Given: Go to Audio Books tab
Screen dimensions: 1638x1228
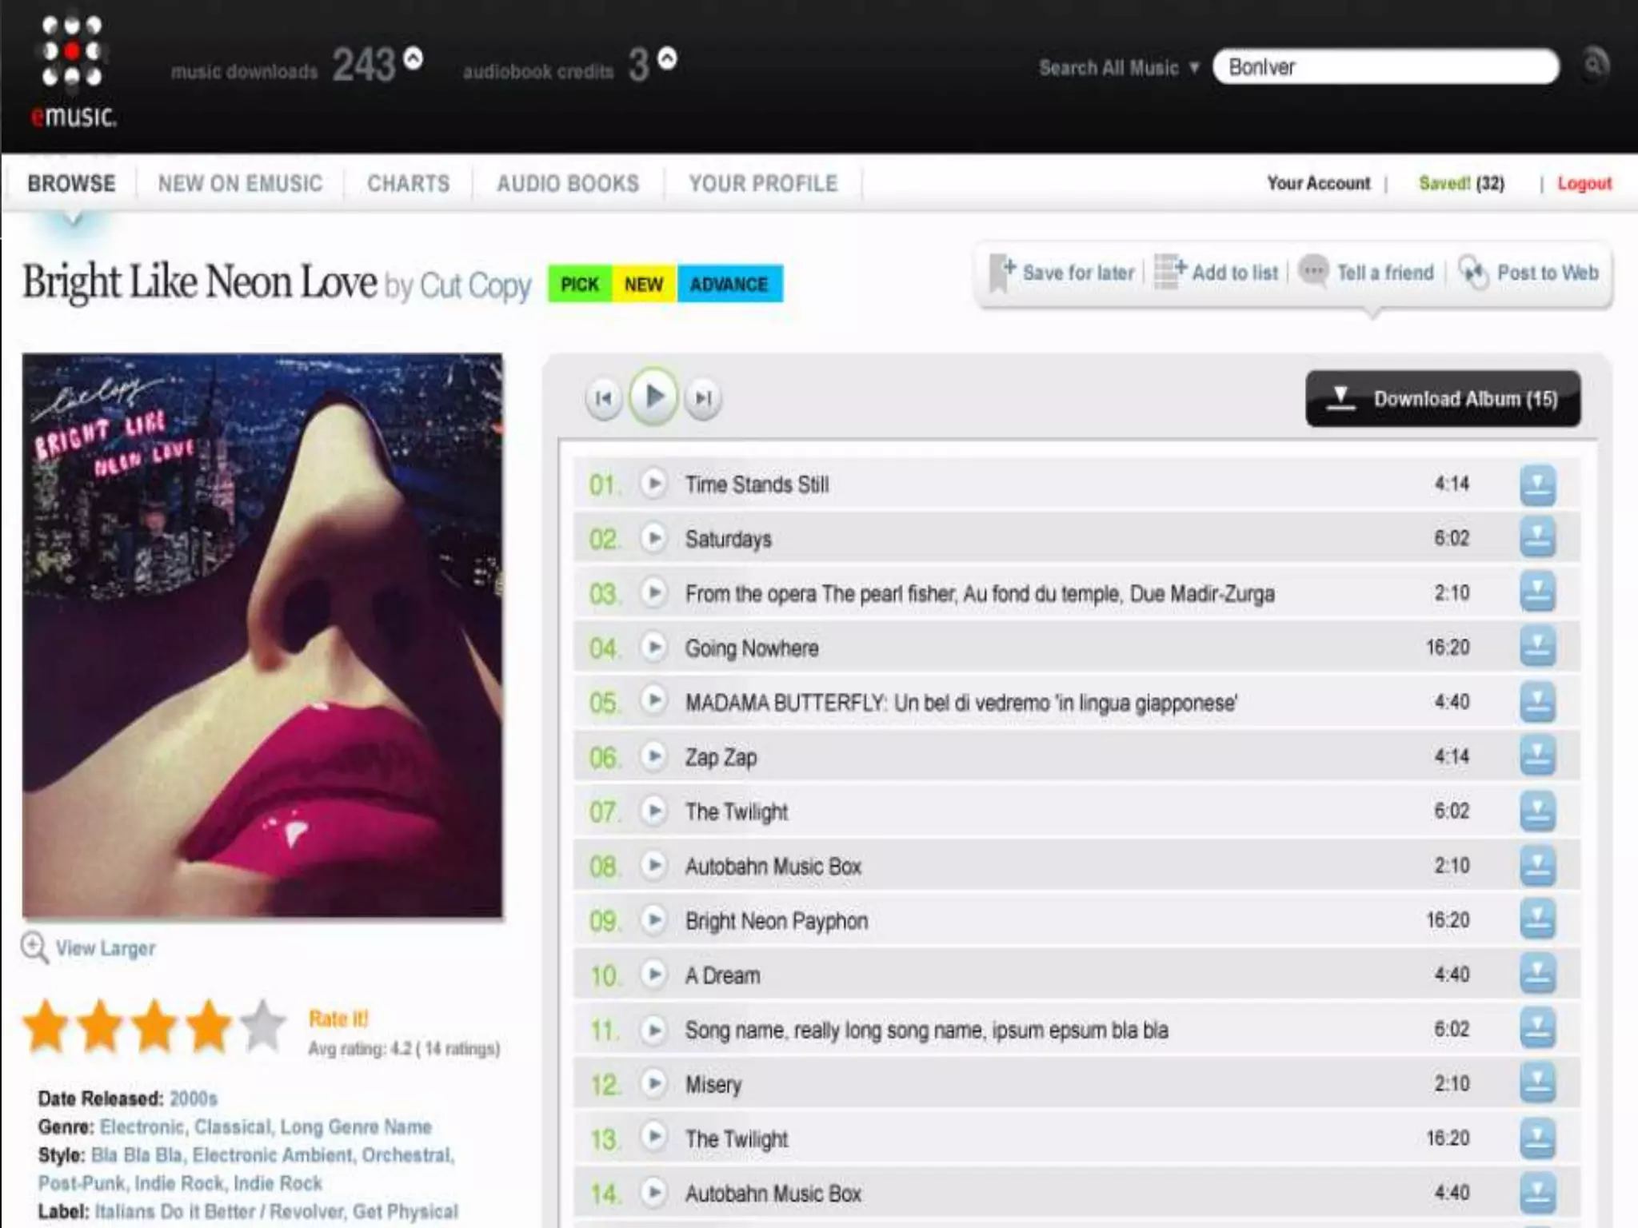Looking at the screenshot, I should pos(568,184).
